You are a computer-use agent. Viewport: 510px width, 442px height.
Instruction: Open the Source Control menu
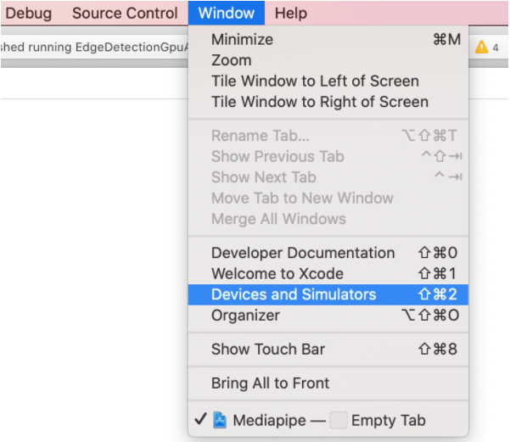125,13
